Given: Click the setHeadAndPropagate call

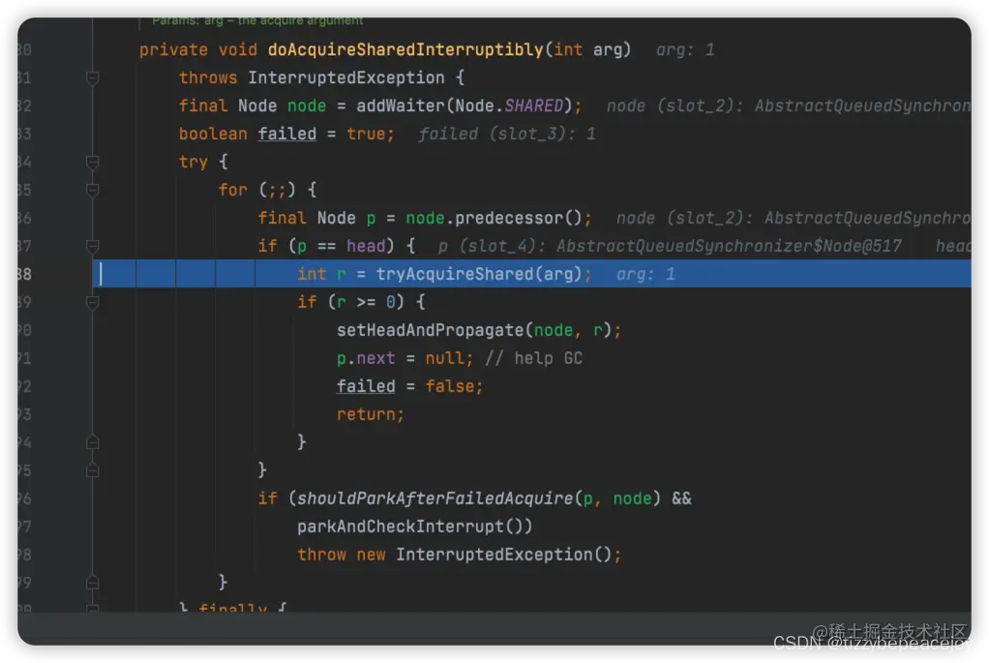Looking at the screenshot, I should (431, 331).
